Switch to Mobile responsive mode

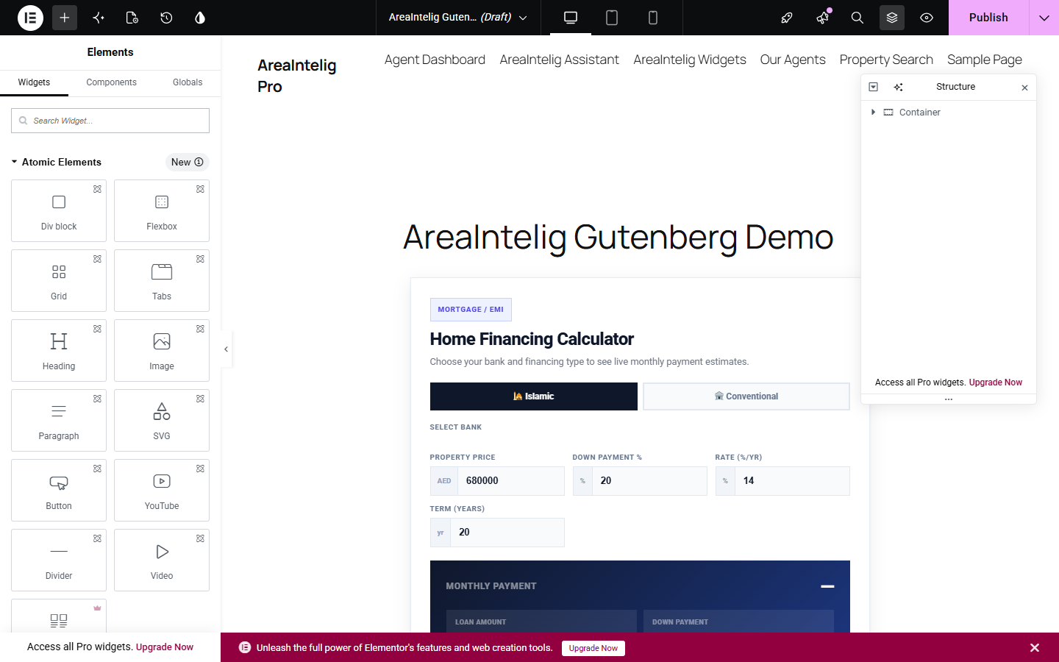click(x=653, y=18)
